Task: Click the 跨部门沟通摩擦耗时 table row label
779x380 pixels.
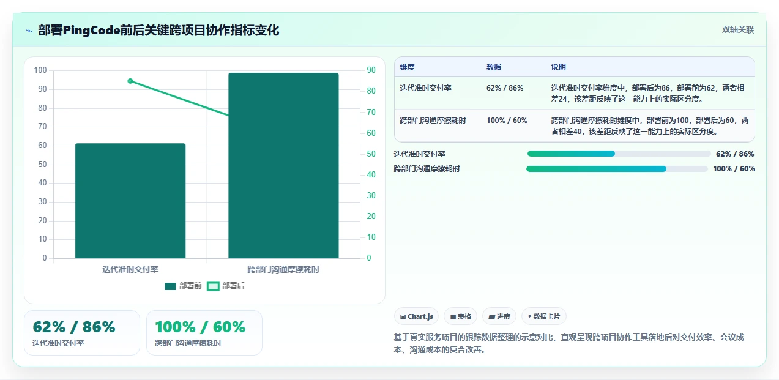Action: click(x=433, y=121)
